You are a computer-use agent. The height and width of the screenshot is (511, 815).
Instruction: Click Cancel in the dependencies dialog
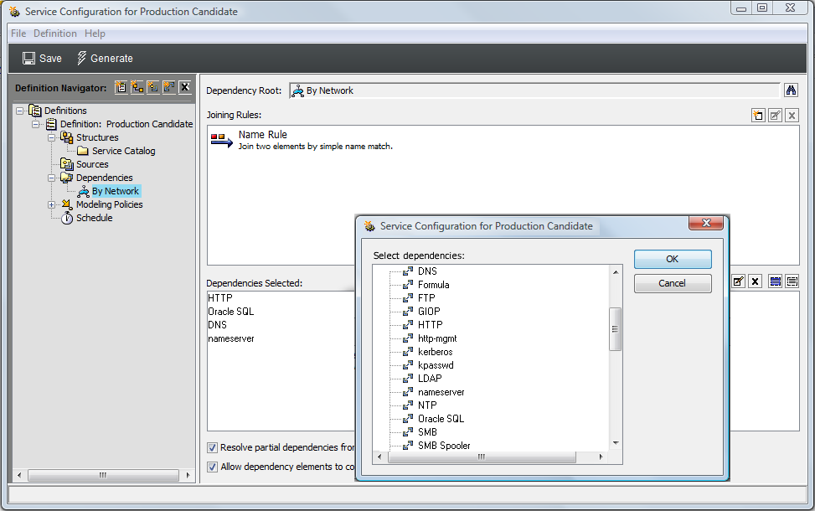pyautogui.click(x=673, y=283)
